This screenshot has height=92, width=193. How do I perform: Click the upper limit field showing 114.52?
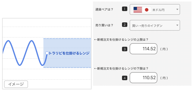(143, 49)
